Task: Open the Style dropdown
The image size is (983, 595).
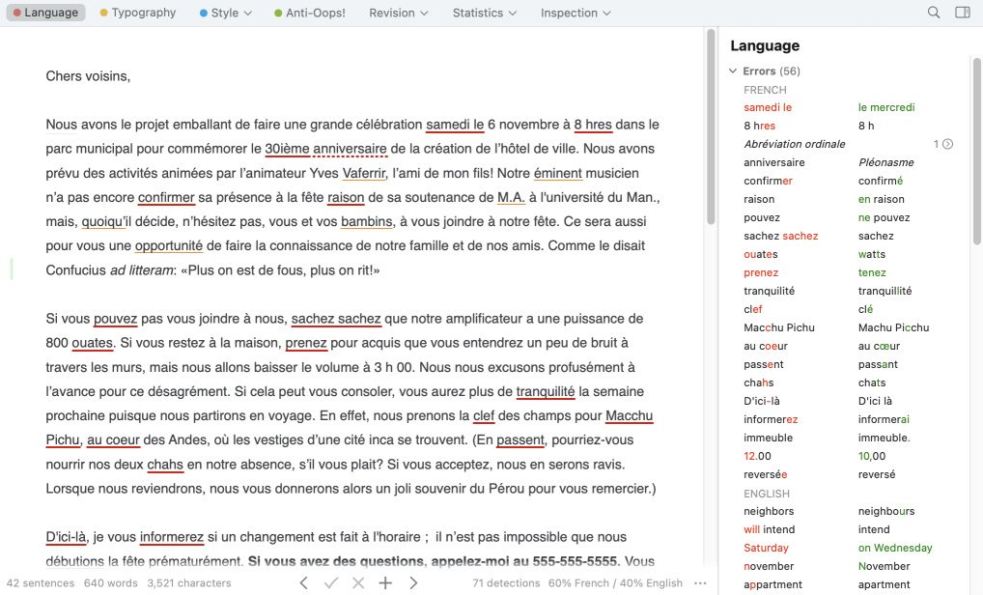Action: point(225,13)
